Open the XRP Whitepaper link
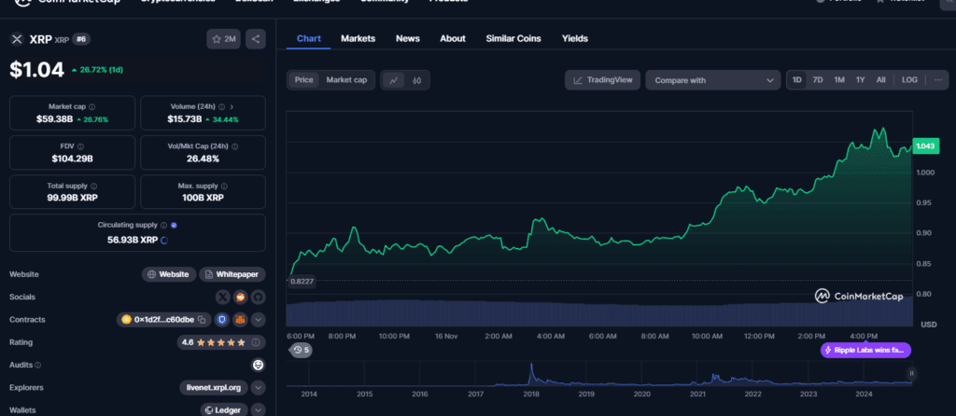 (x=232, y=274)
